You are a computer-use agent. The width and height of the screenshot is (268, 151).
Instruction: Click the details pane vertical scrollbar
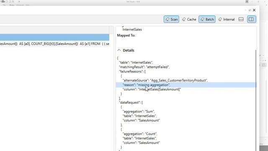pos(256,100)
